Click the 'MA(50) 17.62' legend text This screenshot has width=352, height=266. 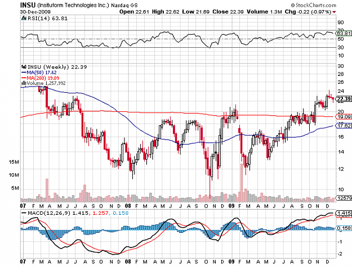pyautogui.click(x=42, y=73)
